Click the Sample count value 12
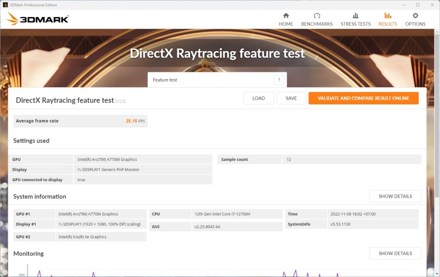440x277 pixels. click(x=289, y=159)
